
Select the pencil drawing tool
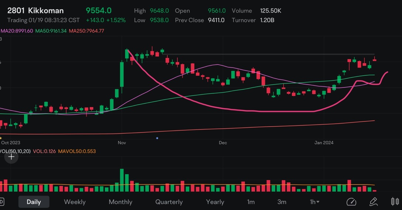pyautogui.click(x=374, y=202)
